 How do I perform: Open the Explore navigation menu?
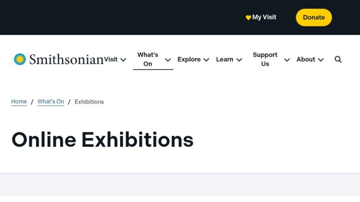click(189, 59)
